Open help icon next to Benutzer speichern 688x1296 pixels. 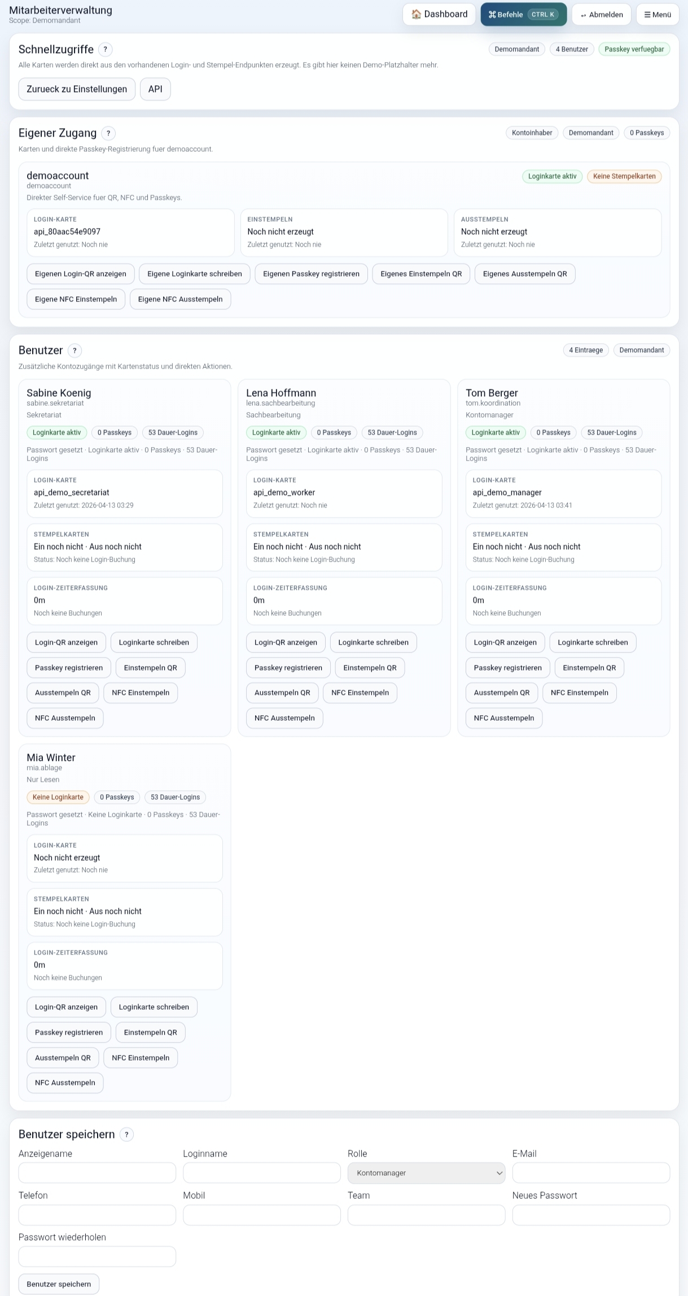pyautogui.click(x=126, y=1135)
